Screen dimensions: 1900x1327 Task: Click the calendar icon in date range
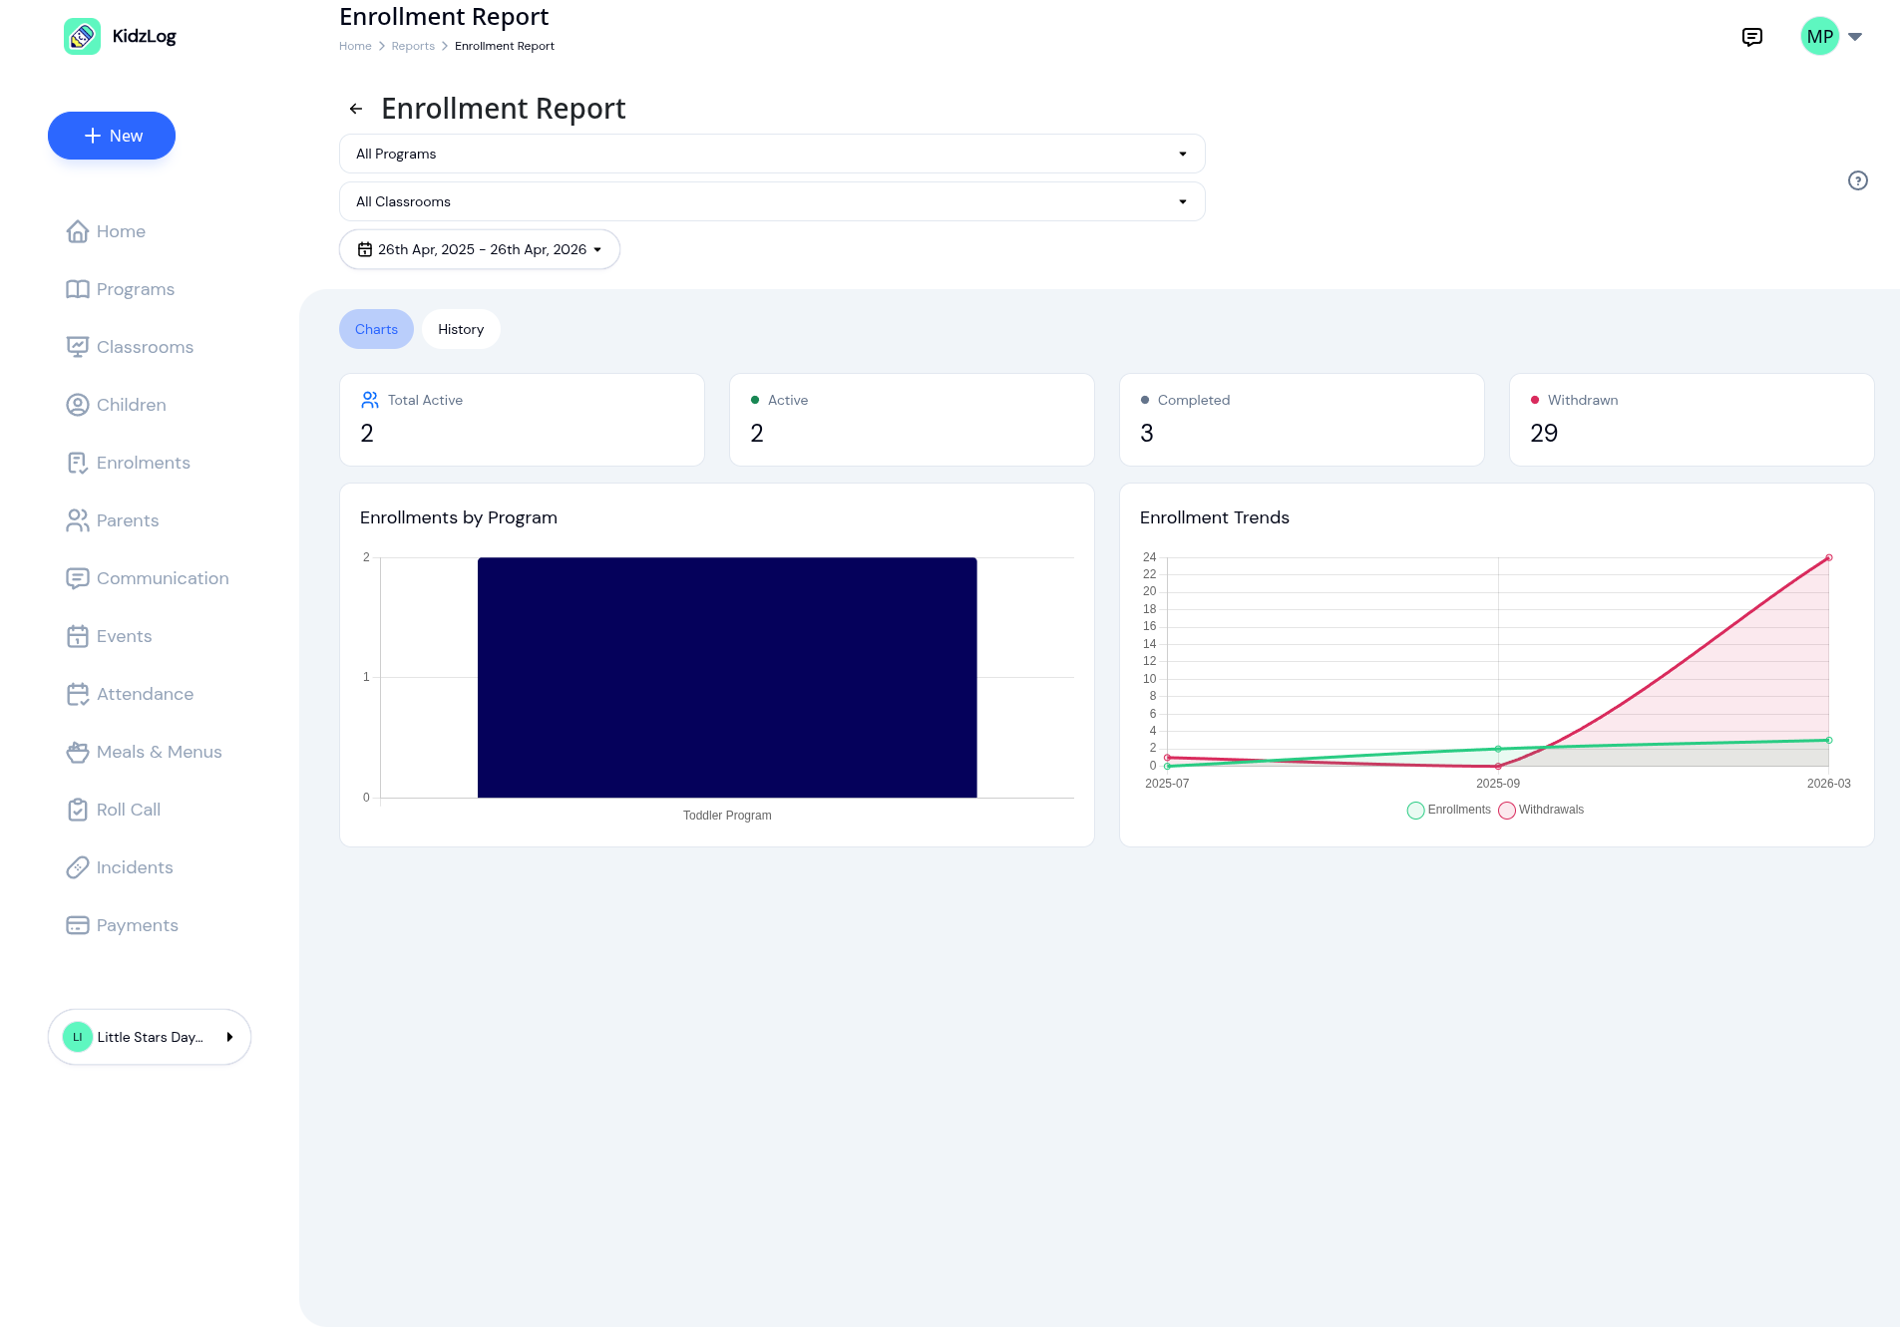[x=365, y=249]
